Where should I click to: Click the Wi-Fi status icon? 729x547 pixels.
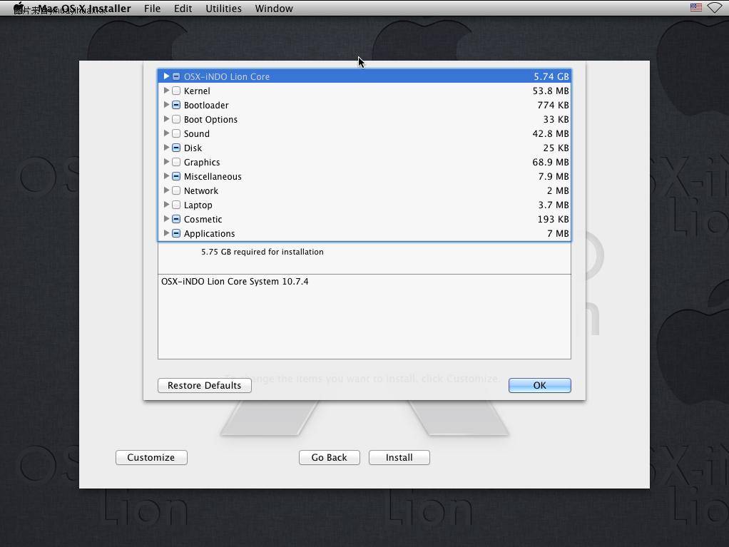pos(715,8)
